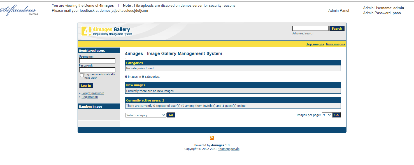
Task: Click the orange RSS feed icon
Action: [212, 138]
